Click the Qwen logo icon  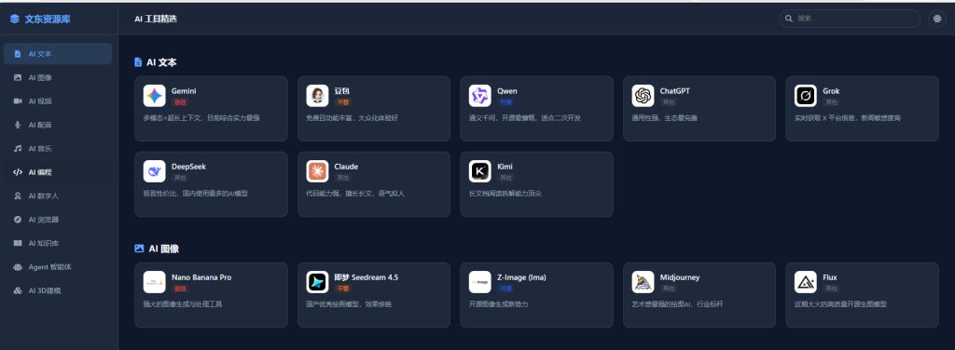coord(480,96)
